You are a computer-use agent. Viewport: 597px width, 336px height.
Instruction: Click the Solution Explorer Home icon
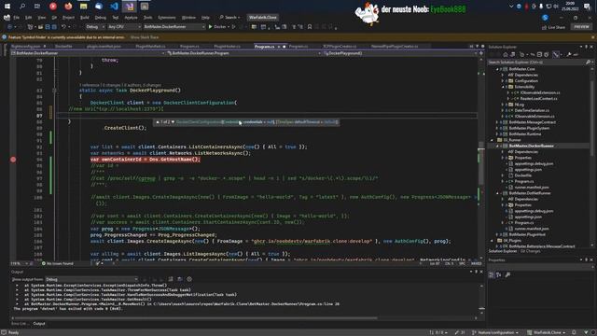pyautogui.click(x=506, y=55)
